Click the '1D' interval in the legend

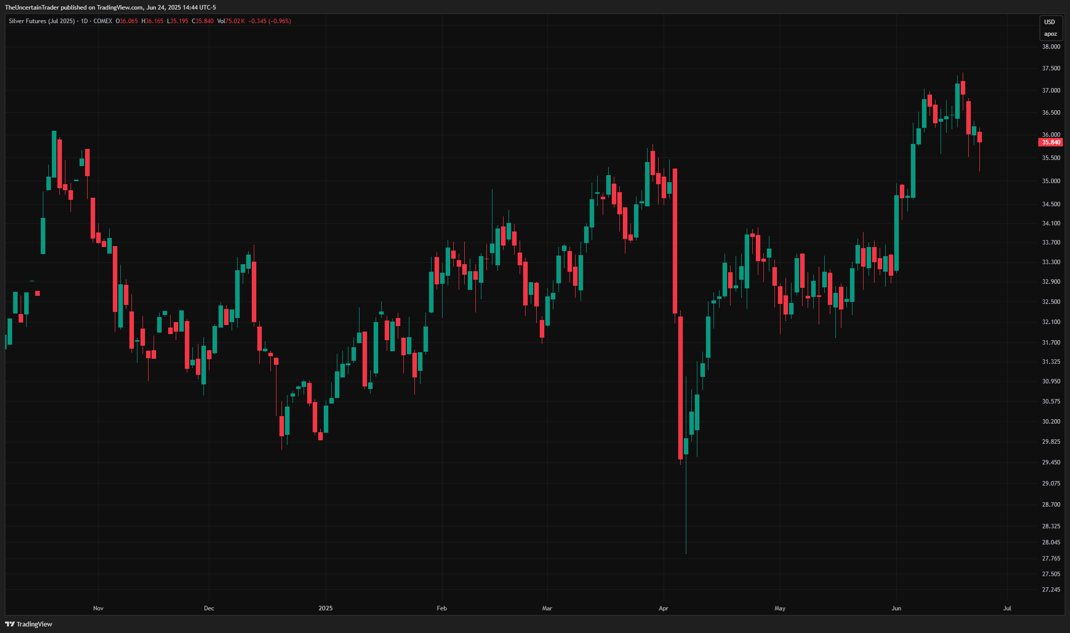84,21
